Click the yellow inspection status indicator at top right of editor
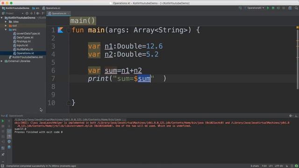The image size is (299, 168). tap(297, 28)
